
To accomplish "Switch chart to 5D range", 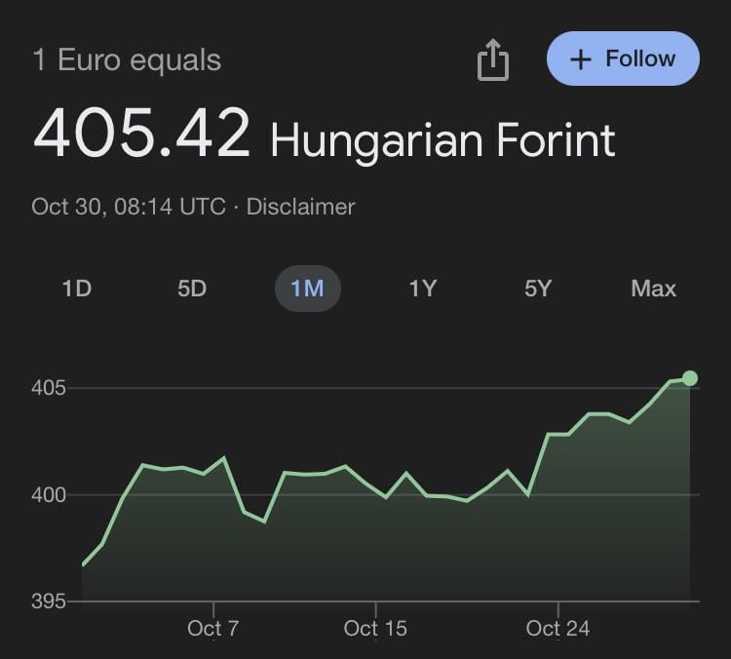I will coord(192,289).
